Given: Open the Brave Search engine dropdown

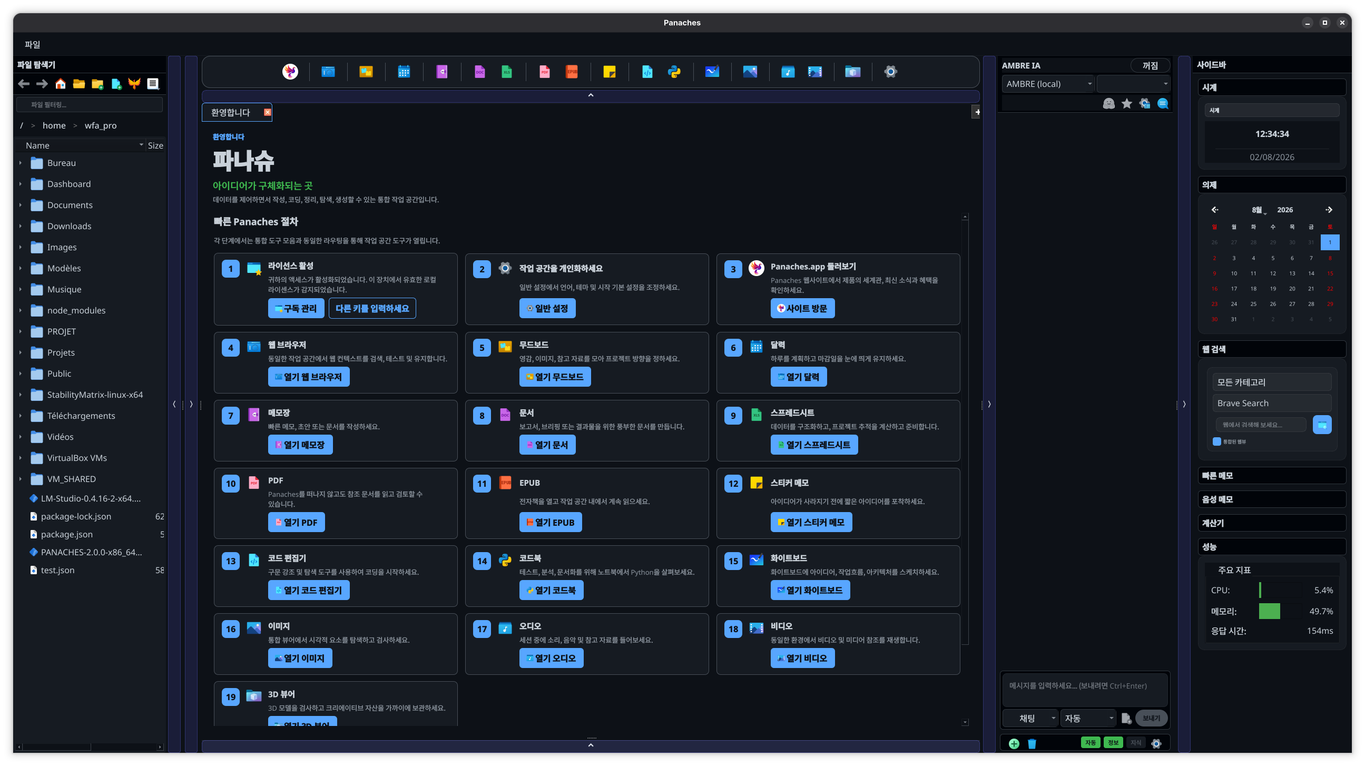Looking at the screenshot, I should [x=1271, y=404].
